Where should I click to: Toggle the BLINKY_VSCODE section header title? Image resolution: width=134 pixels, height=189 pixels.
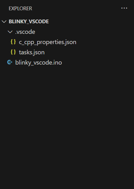tap(29, 22)
